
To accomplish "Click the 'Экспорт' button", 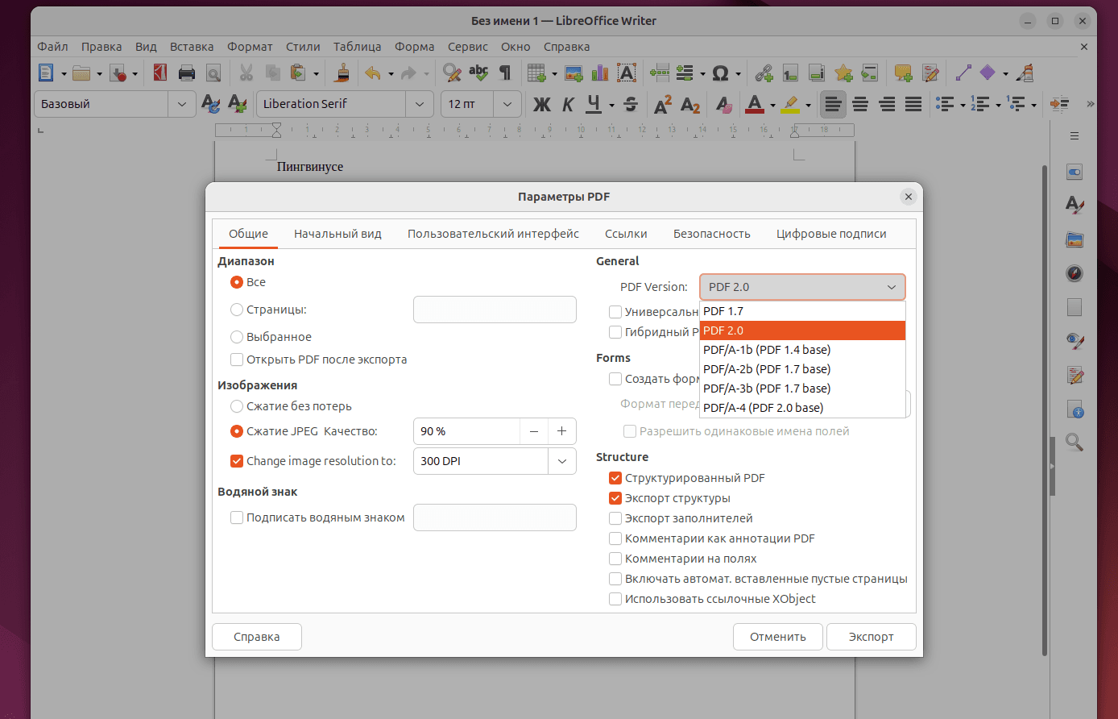I will (x=871, y=637).
